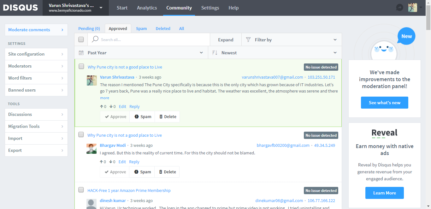
Task: Mark Varun Shrivastava's comment as Spam
Action: click(143, 116)
